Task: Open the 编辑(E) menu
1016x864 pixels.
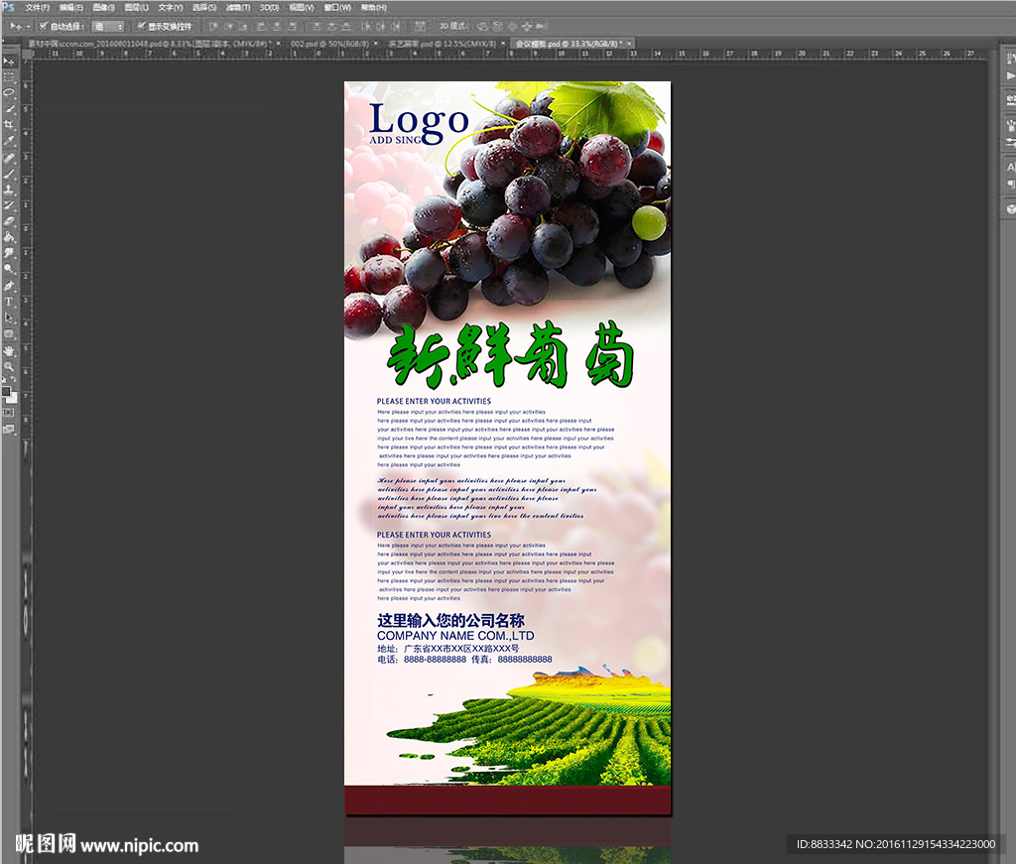Action: click(x=70, y=7)
